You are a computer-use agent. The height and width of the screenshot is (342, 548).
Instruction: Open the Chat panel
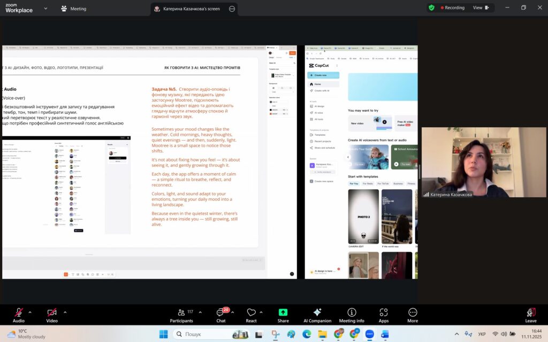tap(220, 314)
